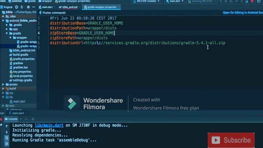Click Open for Editing in Android Studio link
The width and height of the screenshot is (263, 148).
[x=243, y=13]
